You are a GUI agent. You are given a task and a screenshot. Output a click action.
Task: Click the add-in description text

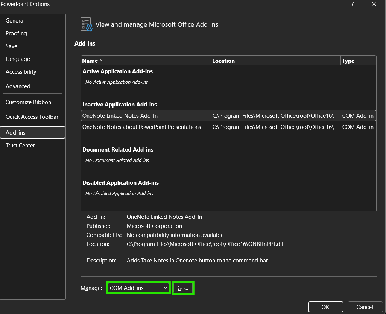[x=197, y=261]
